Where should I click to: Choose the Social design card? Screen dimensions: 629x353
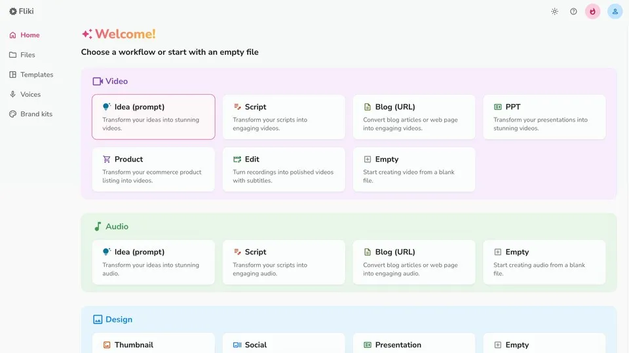pyautogui.click(x=284, y=343)
